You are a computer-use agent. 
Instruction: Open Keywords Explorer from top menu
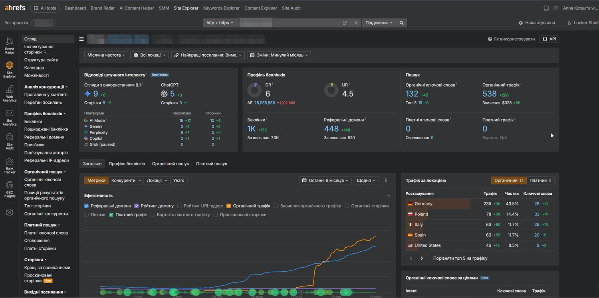[x=222, y=8]
